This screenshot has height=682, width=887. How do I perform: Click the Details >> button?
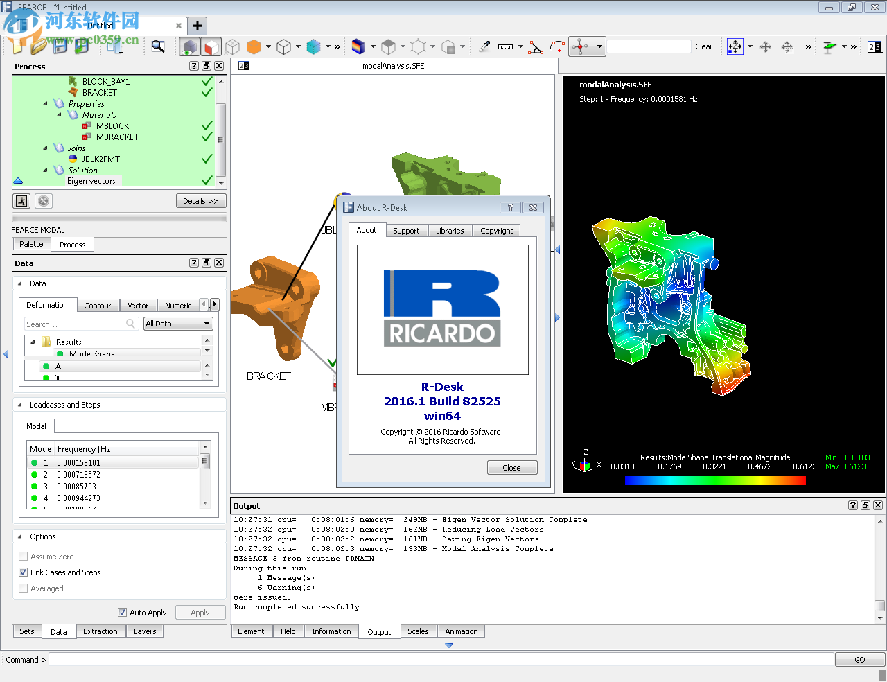click(200, 201)
